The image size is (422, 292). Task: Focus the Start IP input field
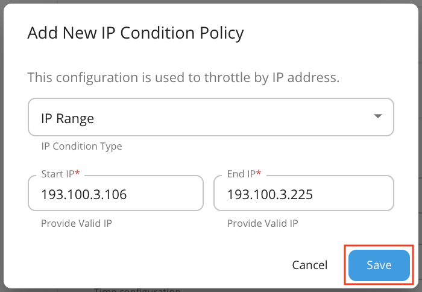tap(116, 194)
